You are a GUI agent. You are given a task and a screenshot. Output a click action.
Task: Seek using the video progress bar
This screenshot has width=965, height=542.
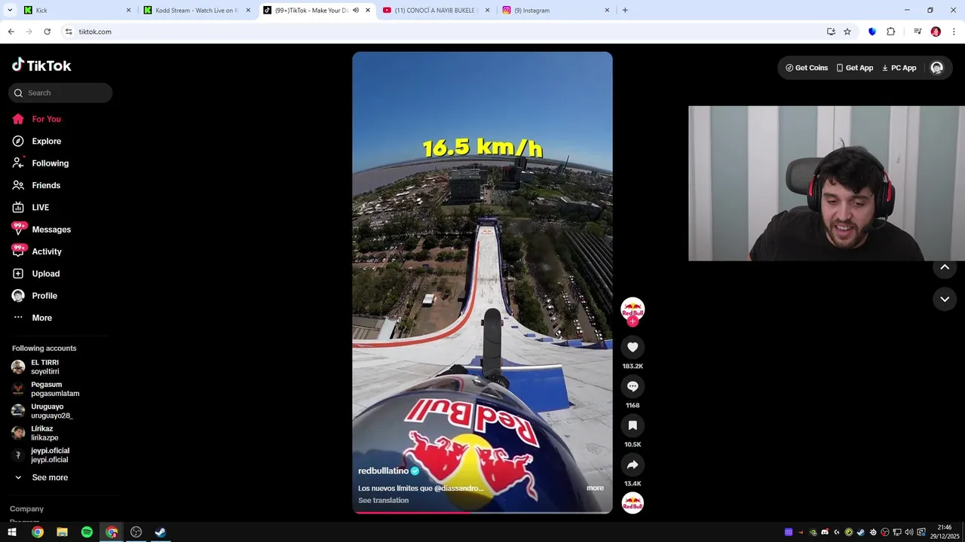click(482, 513)
